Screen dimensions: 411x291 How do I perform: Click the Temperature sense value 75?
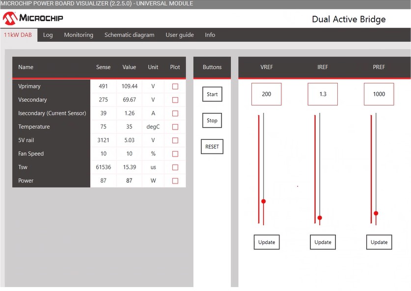pos(103,127)
